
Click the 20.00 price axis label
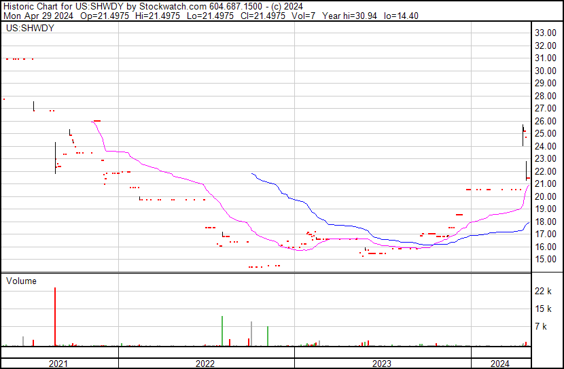coord(546,196)
